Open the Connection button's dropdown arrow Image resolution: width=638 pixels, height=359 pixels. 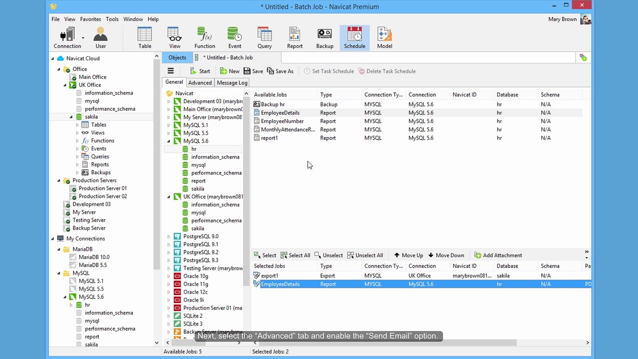coord(83,38)
